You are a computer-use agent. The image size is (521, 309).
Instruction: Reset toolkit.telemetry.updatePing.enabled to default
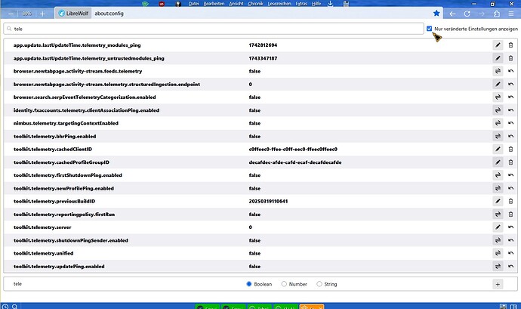pyautogui.click(x=510, y=267)
